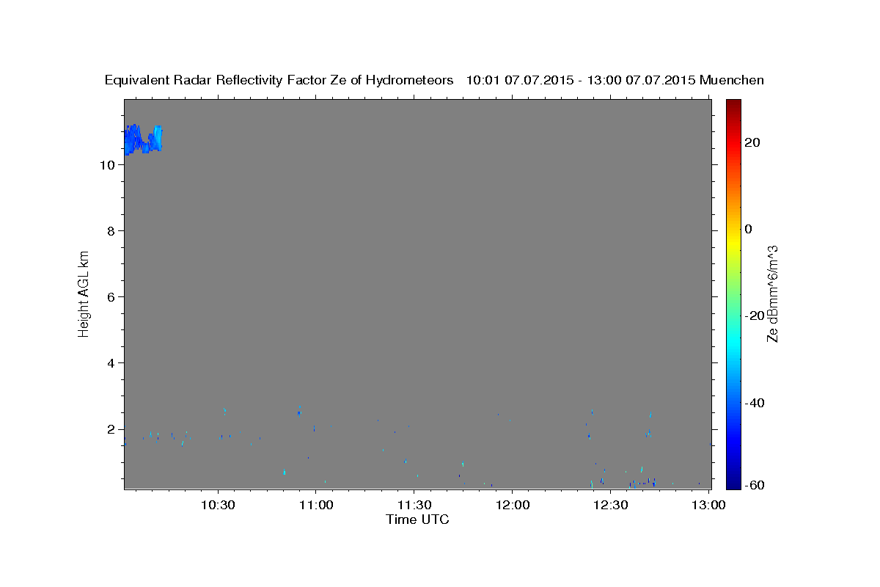The width and height of the screenshot is (880, 587).
Task: Click the echo cluster near 12:40 close to ground
Action: (642, 482)
